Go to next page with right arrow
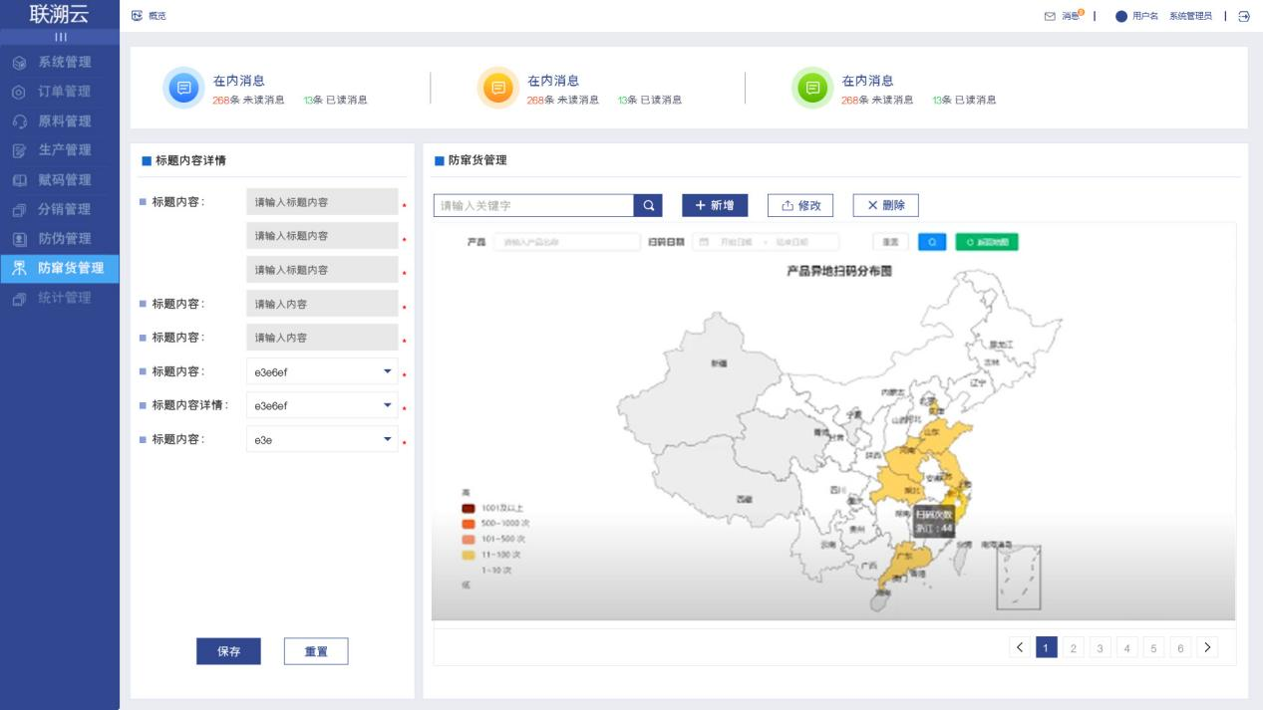The image size is (1263, 710). click(1207, 648)
